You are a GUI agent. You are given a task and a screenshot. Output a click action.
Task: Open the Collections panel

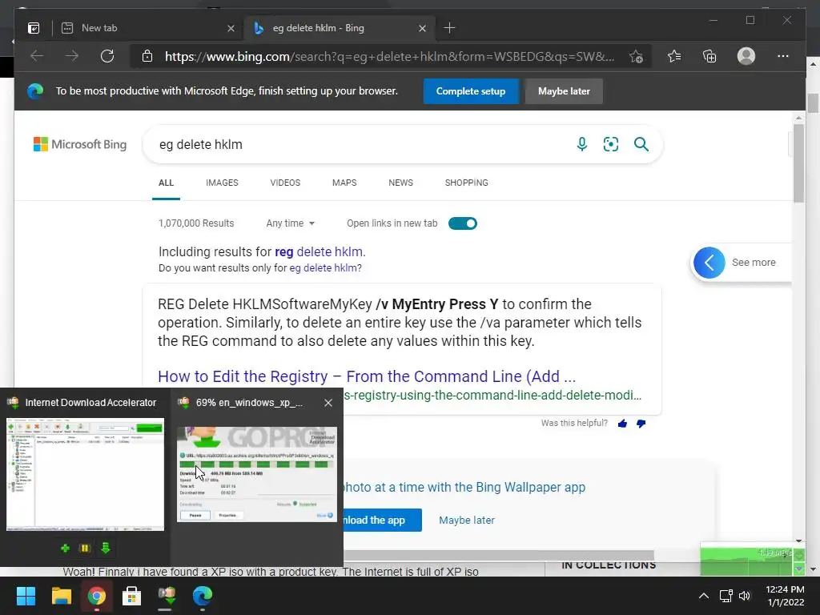click(709, 56)
